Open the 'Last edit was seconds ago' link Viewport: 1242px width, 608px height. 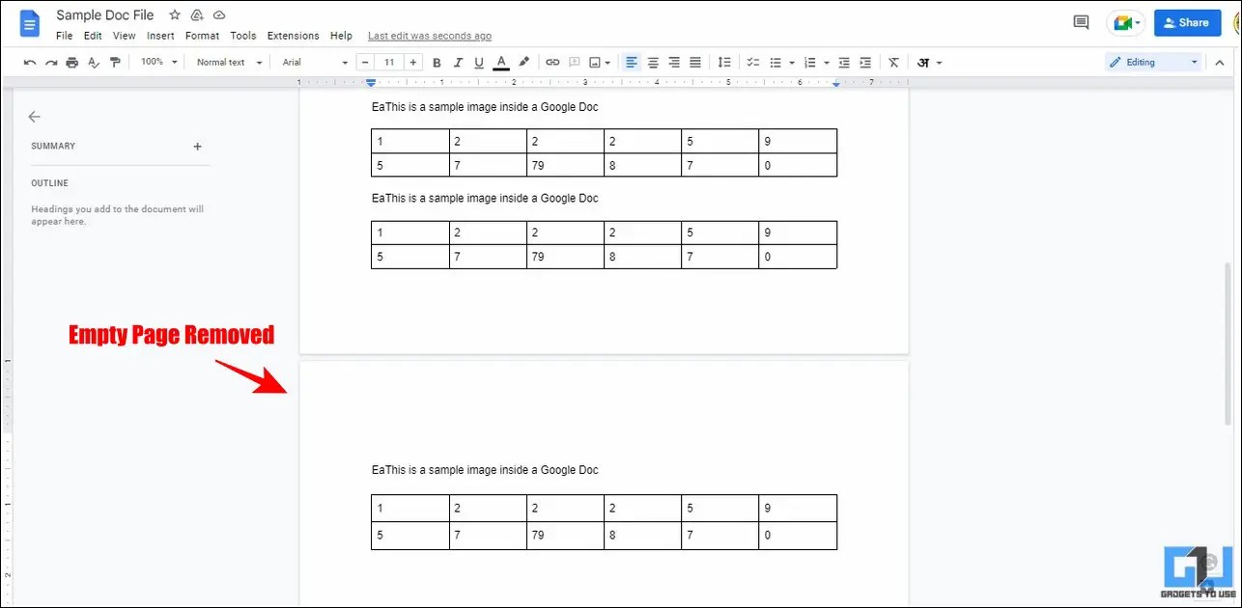tap(430, 36)
